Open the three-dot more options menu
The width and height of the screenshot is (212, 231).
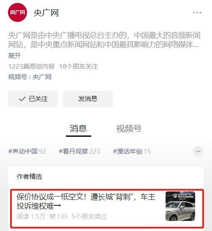click(x=197, y=13)
